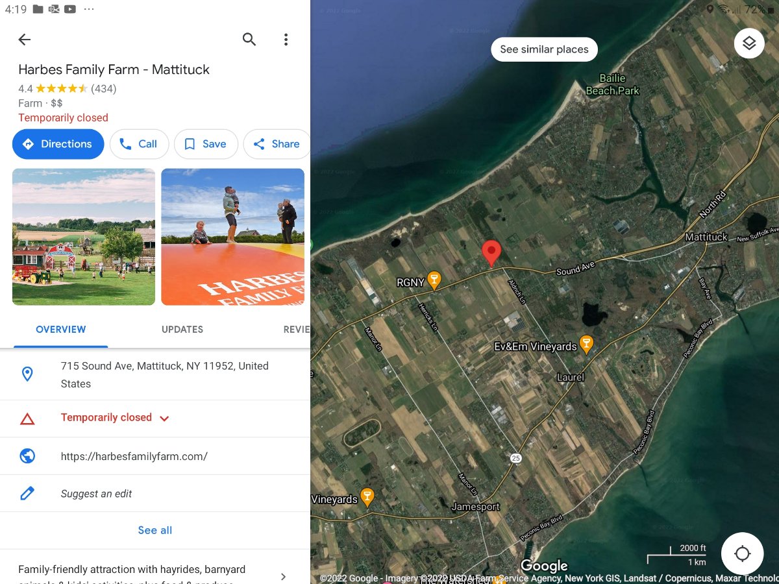Viewport: 779px width, 584px height.
Task: Center map on my location
Action: [742, 554]
